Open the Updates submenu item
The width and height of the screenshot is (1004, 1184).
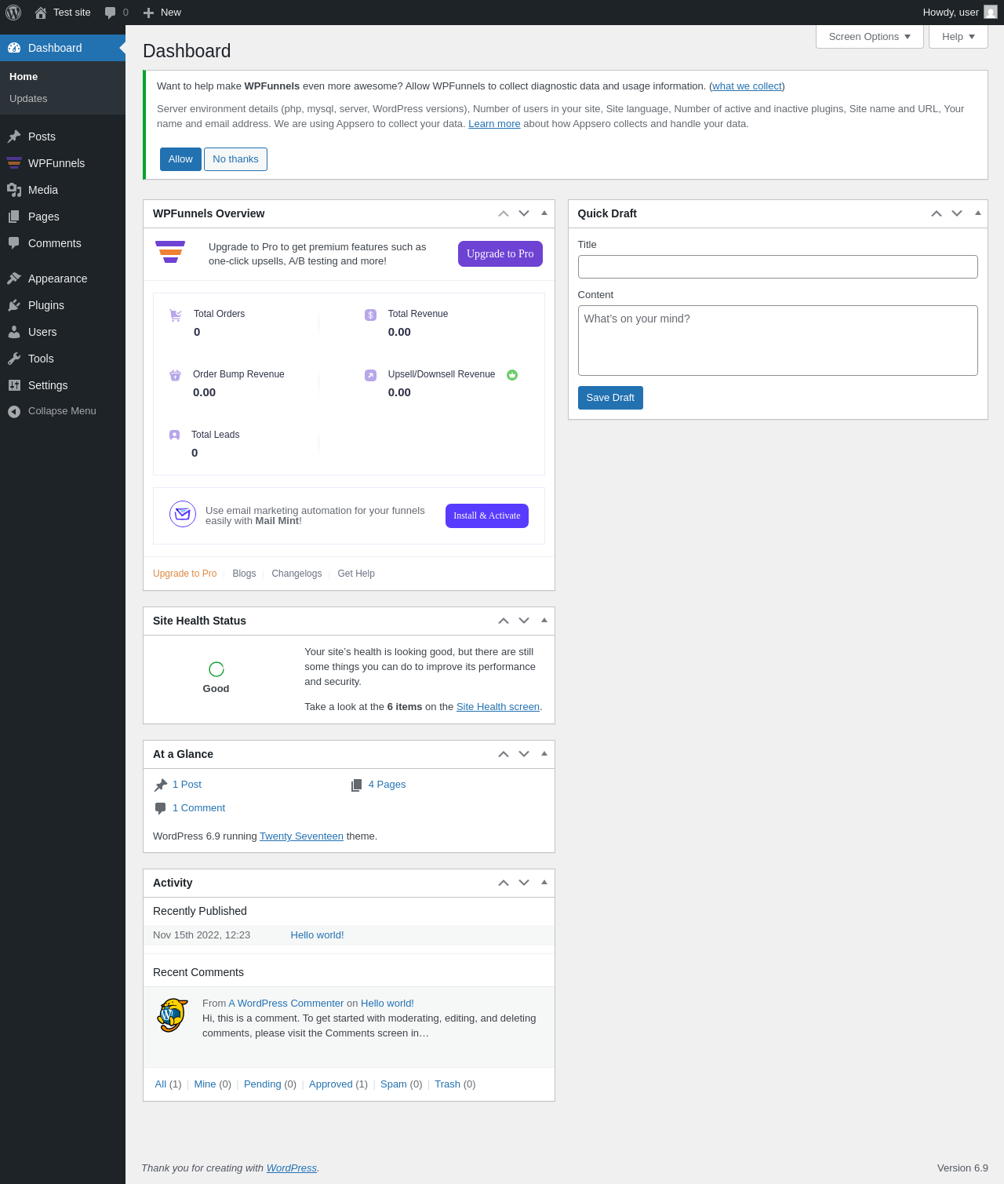tap(28, 99)
